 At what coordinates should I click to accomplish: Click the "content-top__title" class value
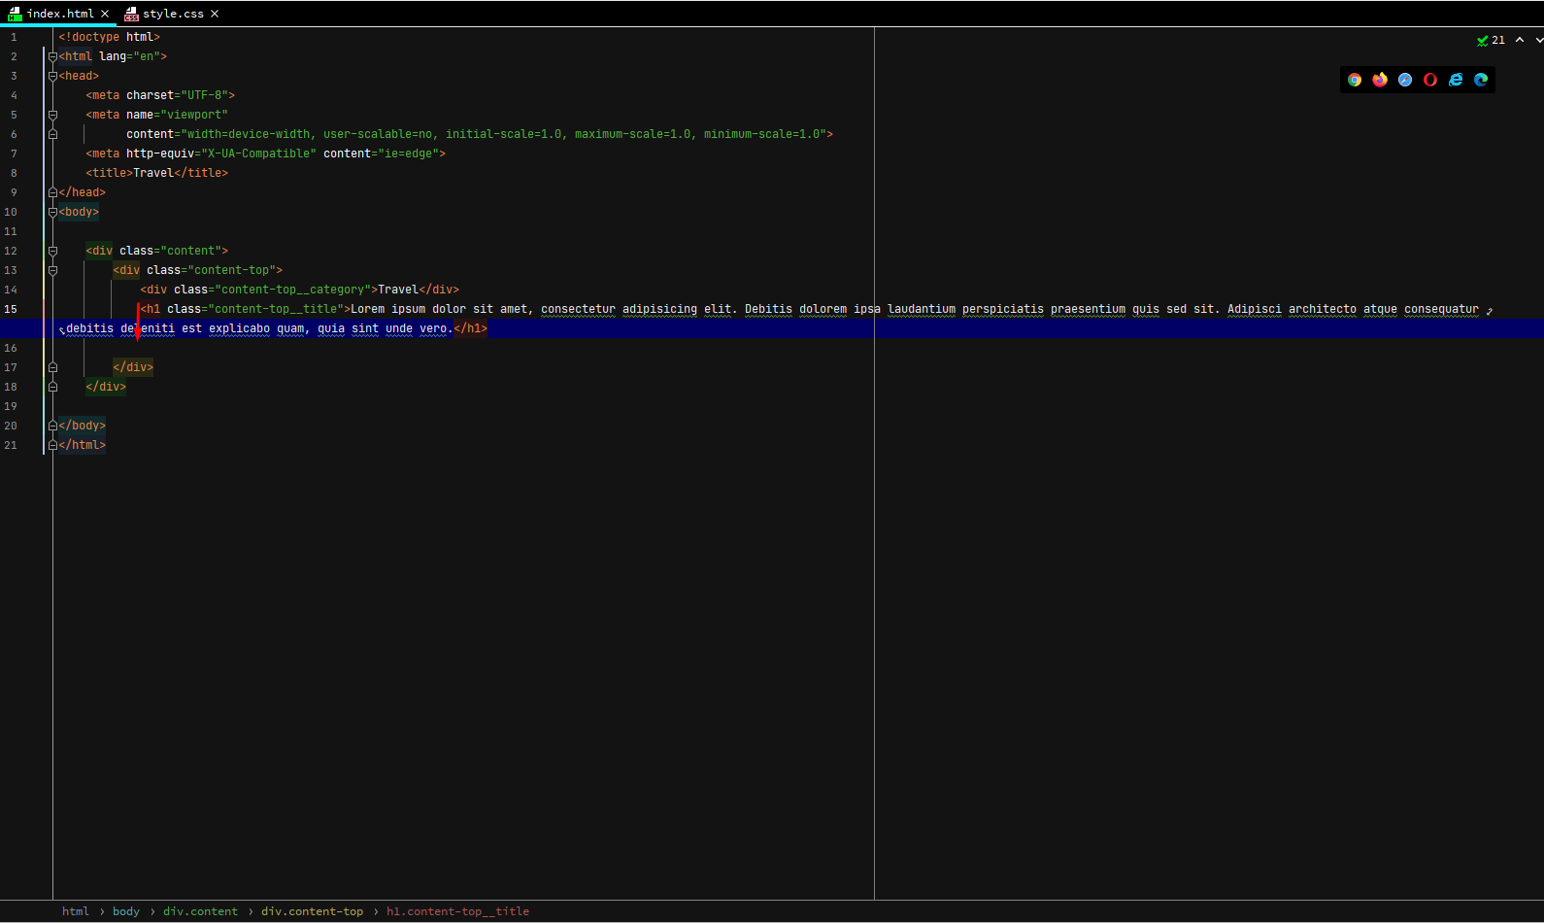coord(275,309)
